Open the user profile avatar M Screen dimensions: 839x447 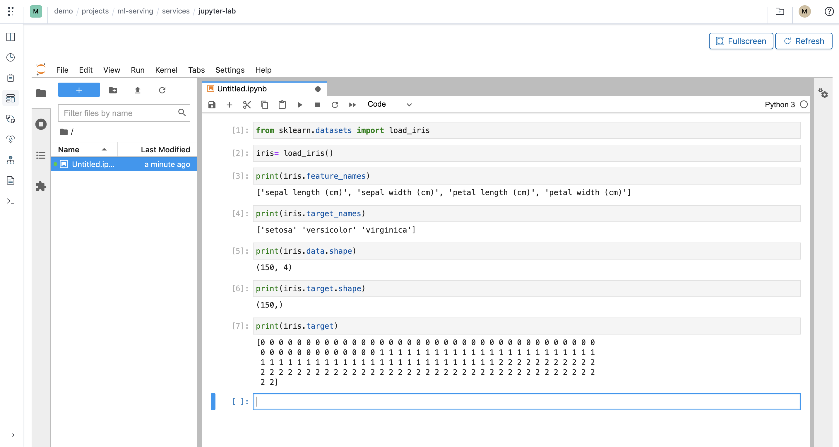(x=804, y=11)
